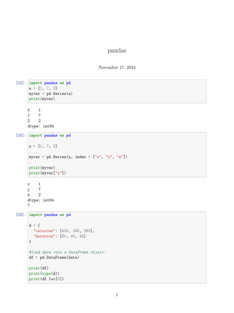Click the Series line with index x, y, z
Screen dimensions: 234x313
pyautogui.click(x=78, y=157)
